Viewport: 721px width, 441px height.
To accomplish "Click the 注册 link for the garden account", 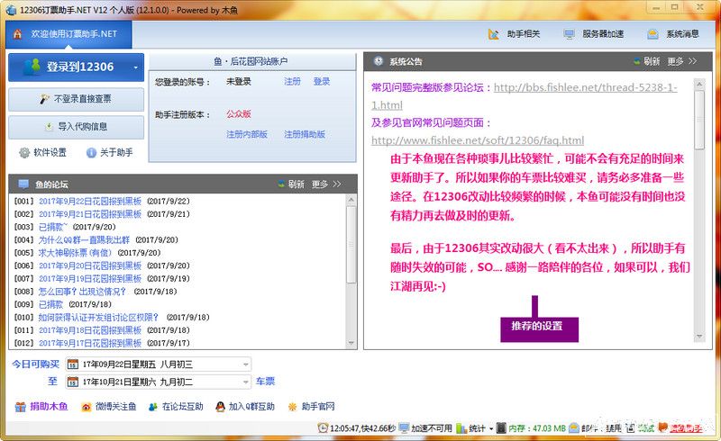I will (292, 82).
